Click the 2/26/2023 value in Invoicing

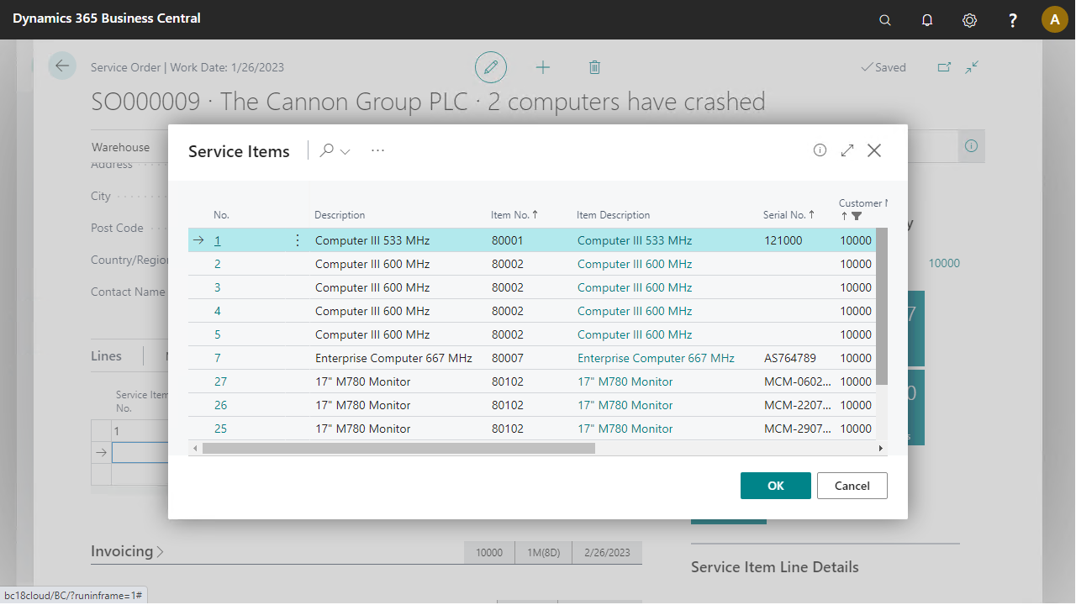[607, 552]
